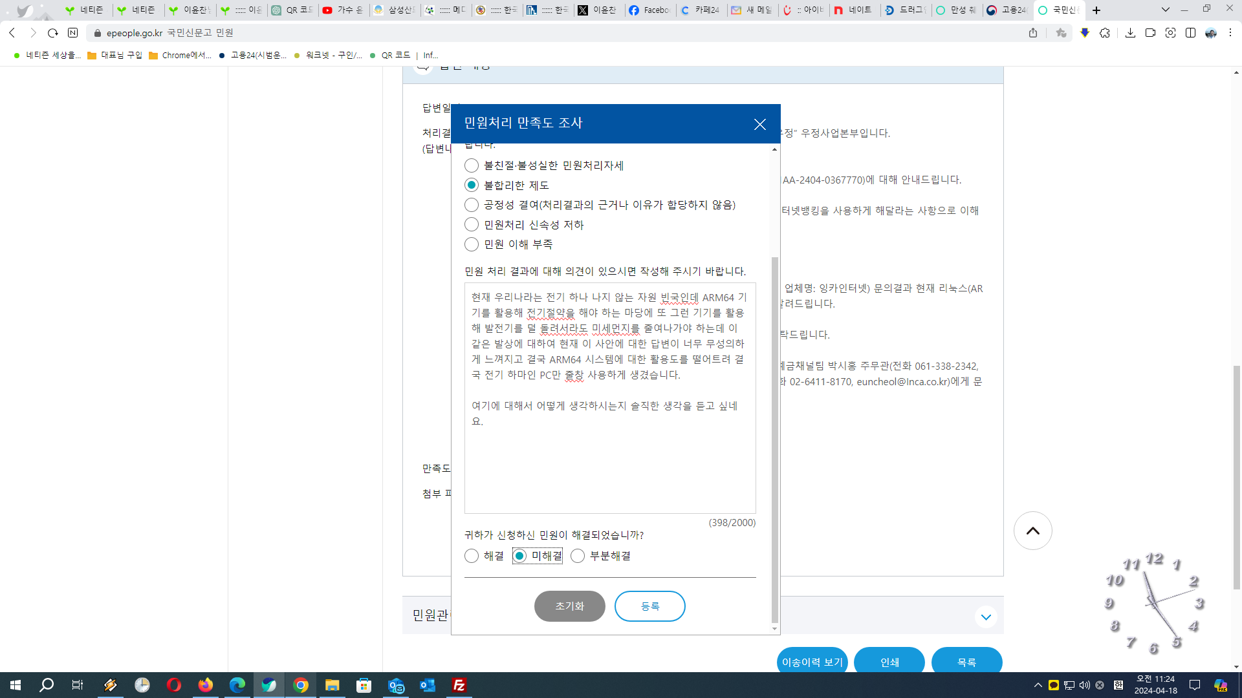The width and height of the screenshot is (1242, 698).
Task: Click the page scrollbar thumb on right
Action: pyautogui.click(x=1237, y=478)
